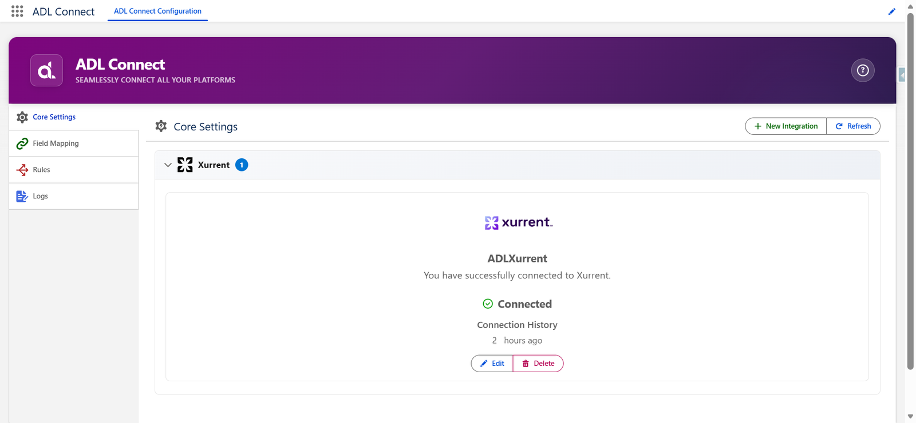Collapse the Xurrent section chevron
The image size is (916, 423).
(168, 165)
